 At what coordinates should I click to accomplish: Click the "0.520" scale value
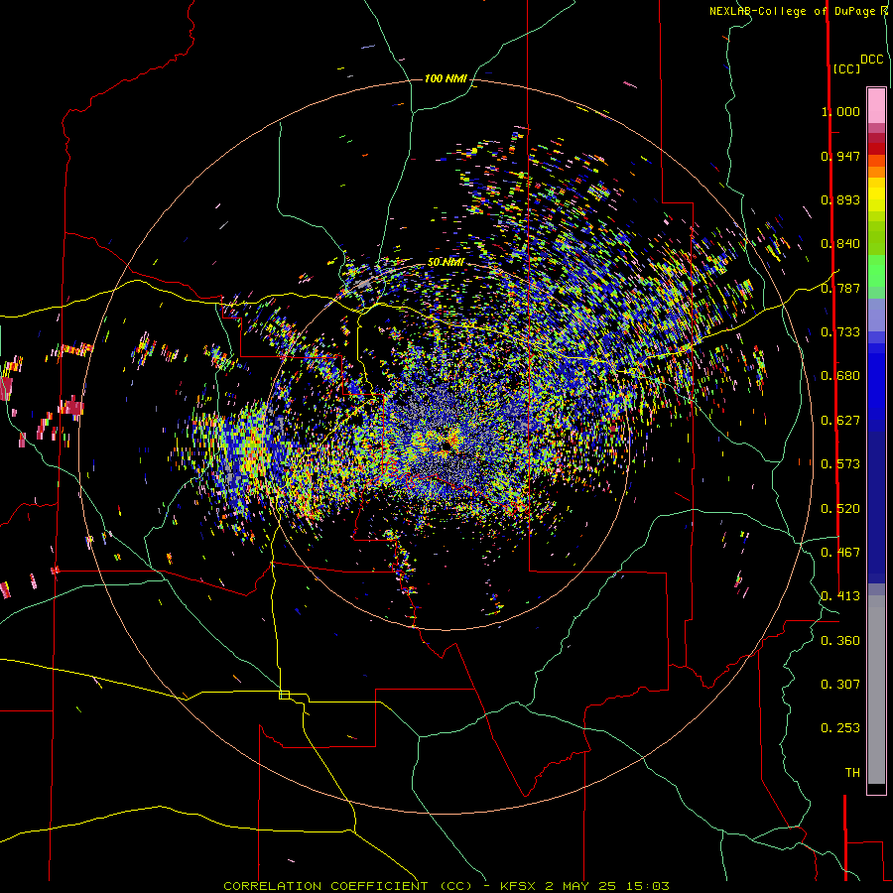pos(840,509)
